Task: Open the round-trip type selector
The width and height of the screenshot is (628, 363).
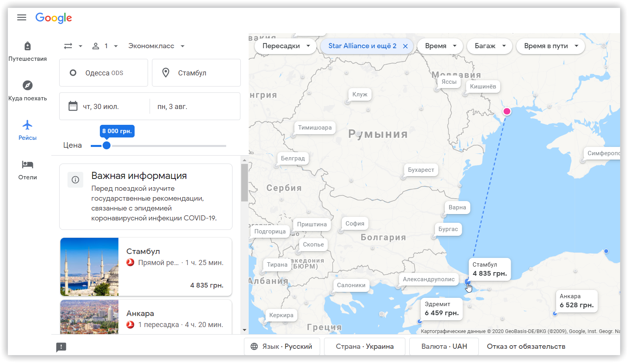Action: 73,46
